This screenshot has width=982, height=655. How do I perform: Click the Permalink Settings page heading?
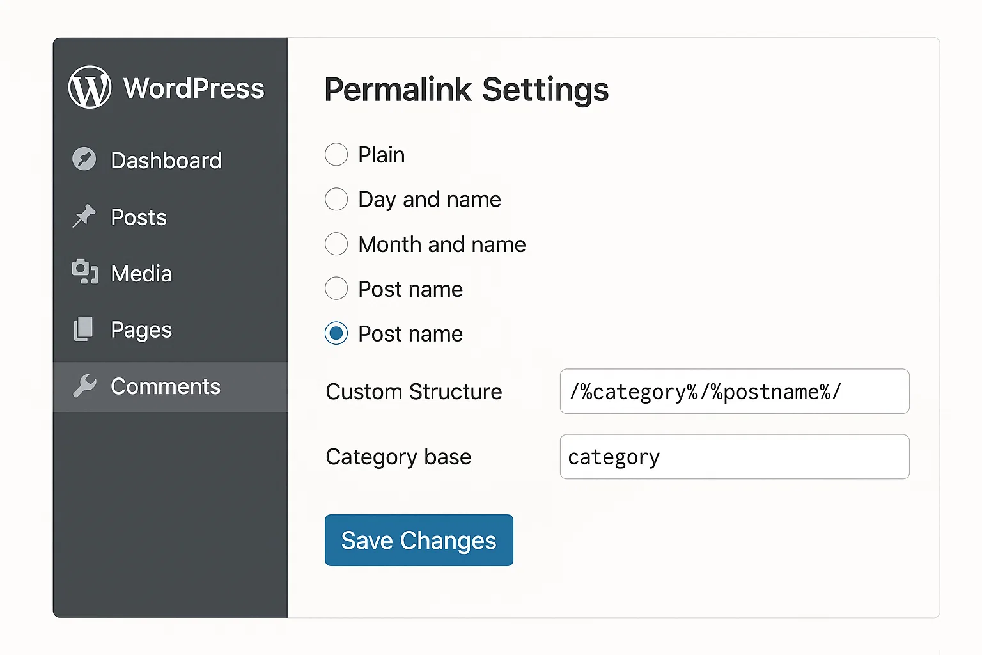click(466, 90)
